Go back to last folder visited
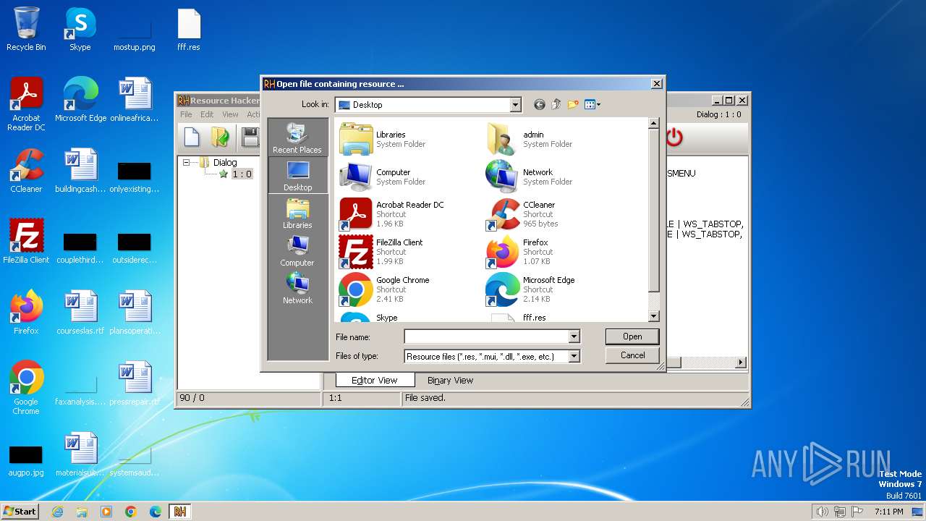The image size is (926, 521). tap(540, 105)
